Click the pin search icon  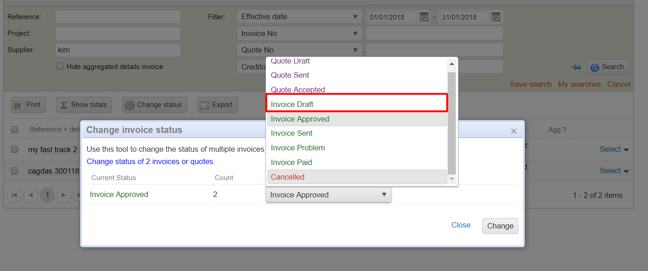pos(576,67)
